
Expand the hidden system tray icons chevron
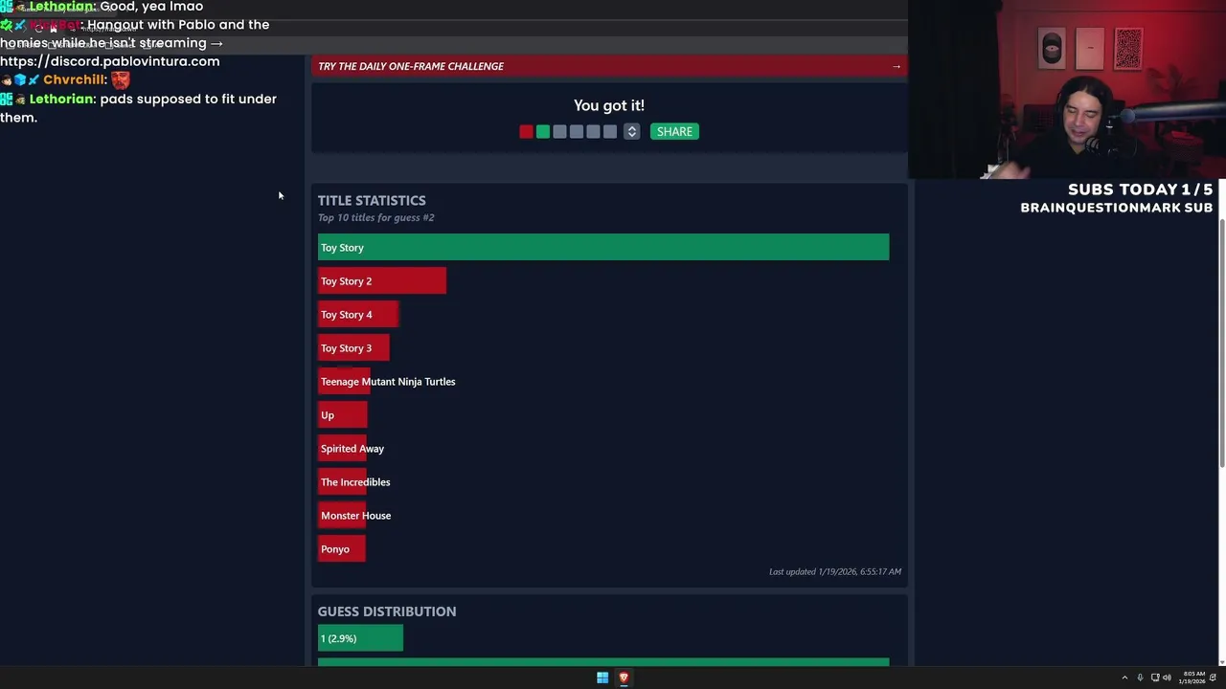[1124, 678]
